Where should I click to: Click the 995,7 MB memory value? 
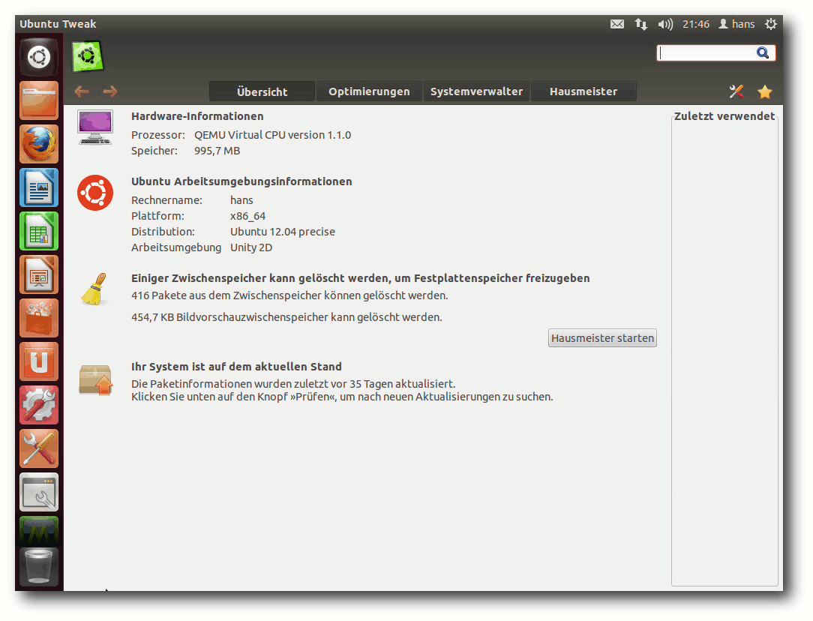(217, 151)
